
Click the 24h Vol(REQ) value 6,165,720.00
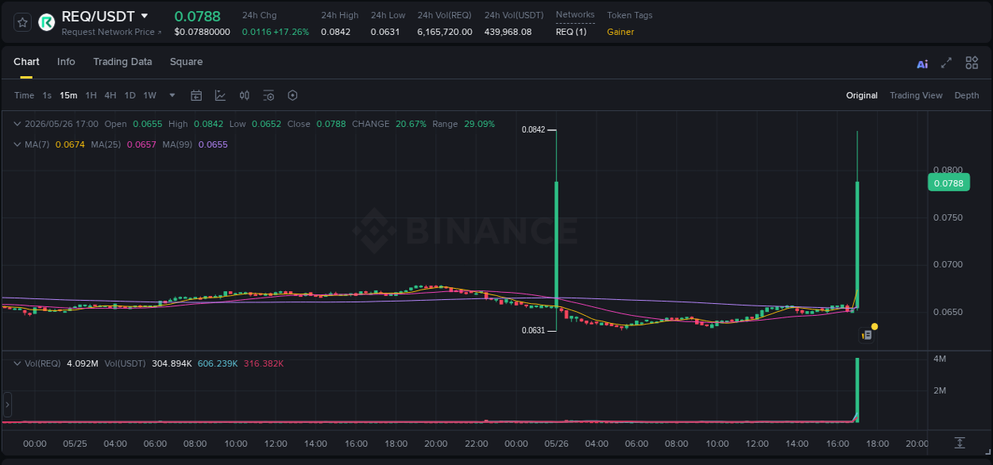point(445,32)
